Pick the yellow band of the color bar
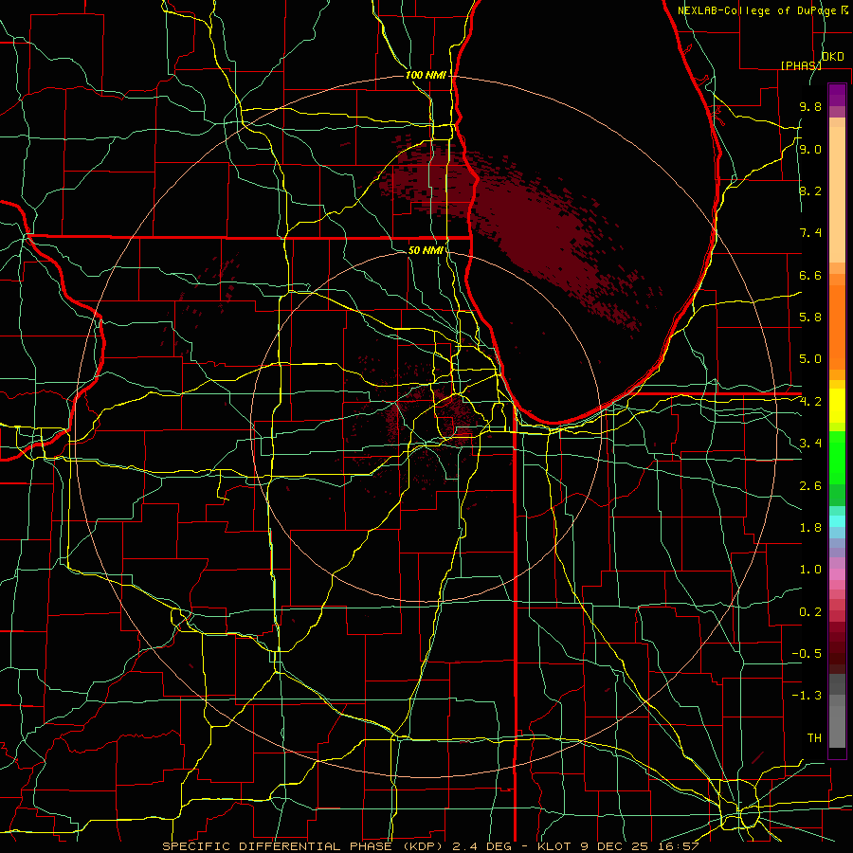 pyautogui.click(x=837, y=406)
